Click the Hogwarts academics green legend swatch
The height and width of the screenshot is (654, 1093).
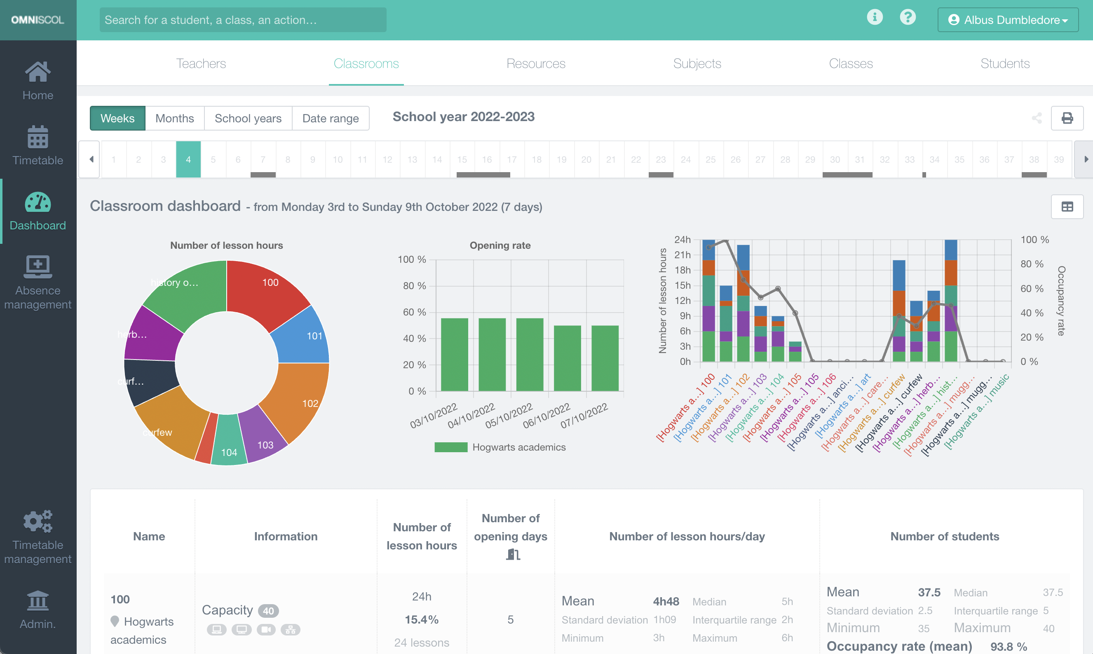(x=450, y=447)
